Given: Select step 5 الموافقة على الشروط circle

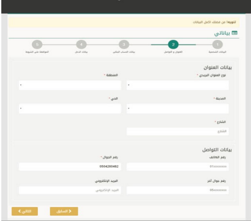Looking at the screenshot, I should pos(37,44).
